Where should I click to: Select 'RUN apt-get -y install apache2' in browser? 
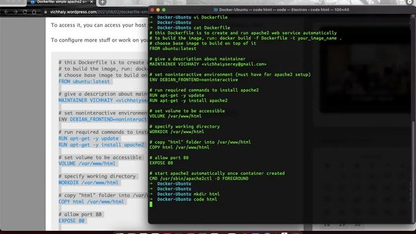(x=101, y=144)
